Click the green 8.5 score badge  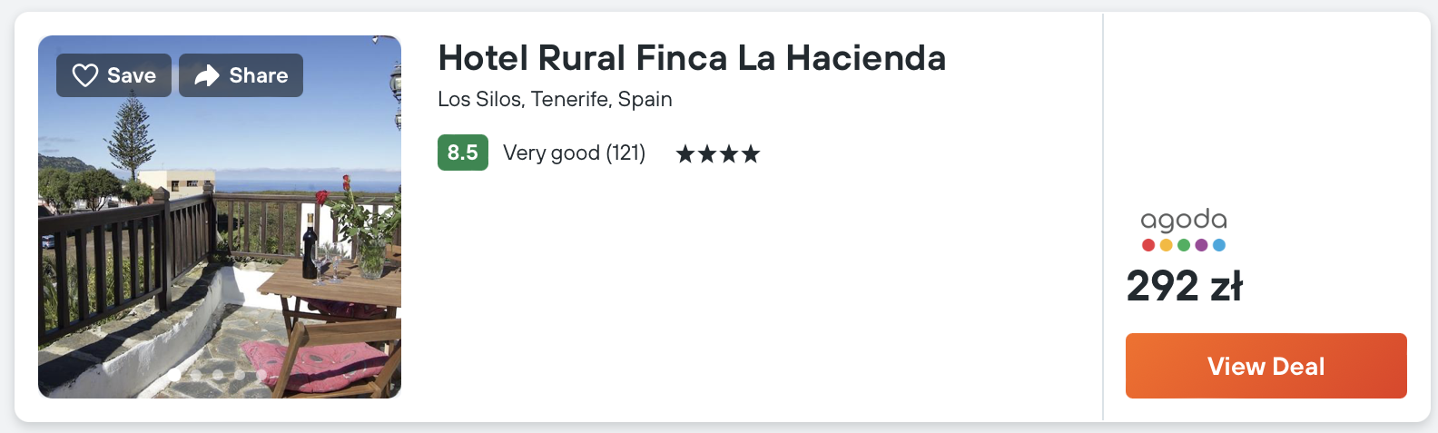coord(462,153)
